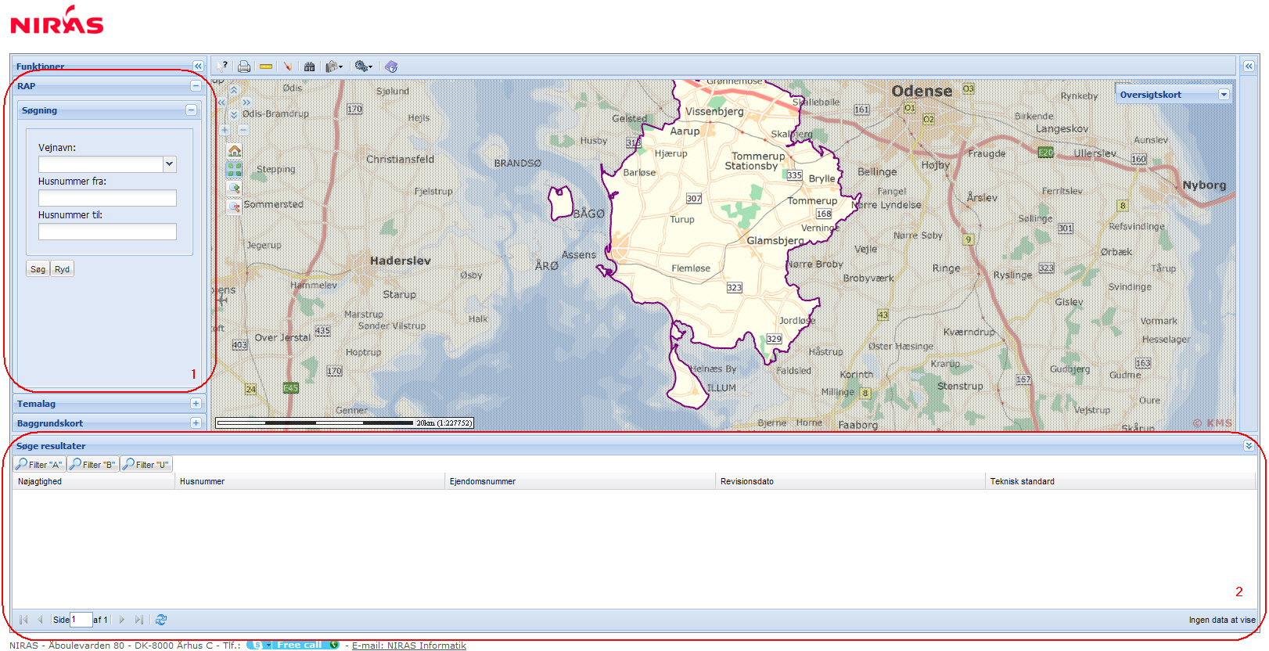
Task: Zoom out with minus button
Action: click(x=243, y=130)
